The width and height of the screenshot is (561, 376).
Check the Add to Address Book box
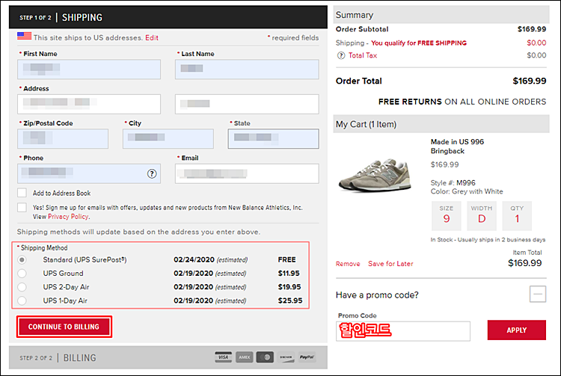click(x=22, y=193)
